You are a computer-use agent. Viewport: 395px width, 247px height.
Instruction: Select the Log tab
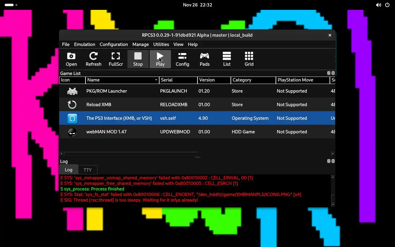click(x=69, y=170)
